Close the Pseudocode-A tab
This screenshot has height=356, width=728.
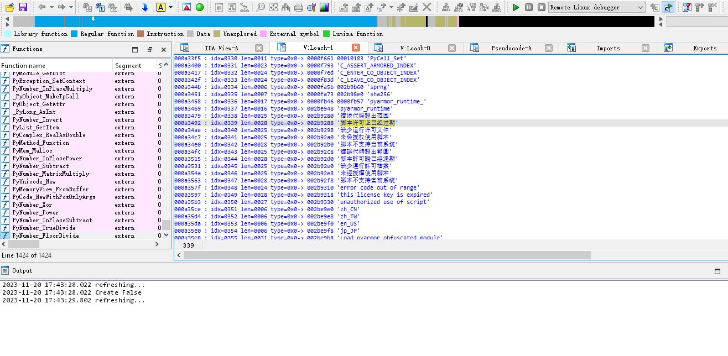coord(549,48)
